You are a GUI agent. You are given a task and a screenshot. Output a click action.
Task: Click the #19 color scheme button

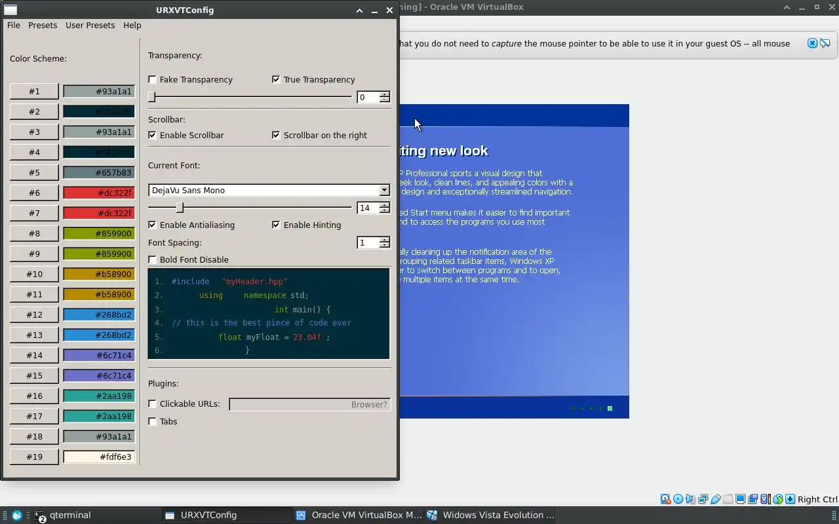[34, 457]
